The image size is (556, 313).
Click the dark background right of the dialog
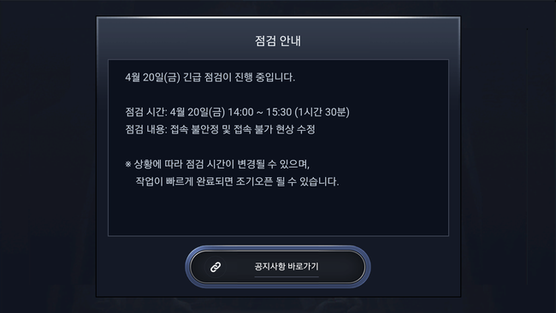coord(508,156)
